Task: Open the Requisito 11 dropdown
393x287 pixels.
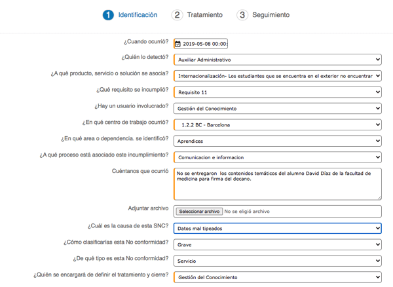Action: click(278, 92)
